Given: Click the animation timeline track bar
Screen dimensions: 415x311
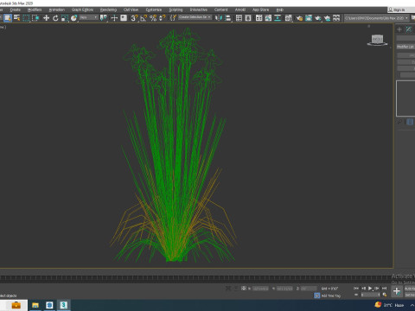Looking at the screenshot, I should click(196, 278).
